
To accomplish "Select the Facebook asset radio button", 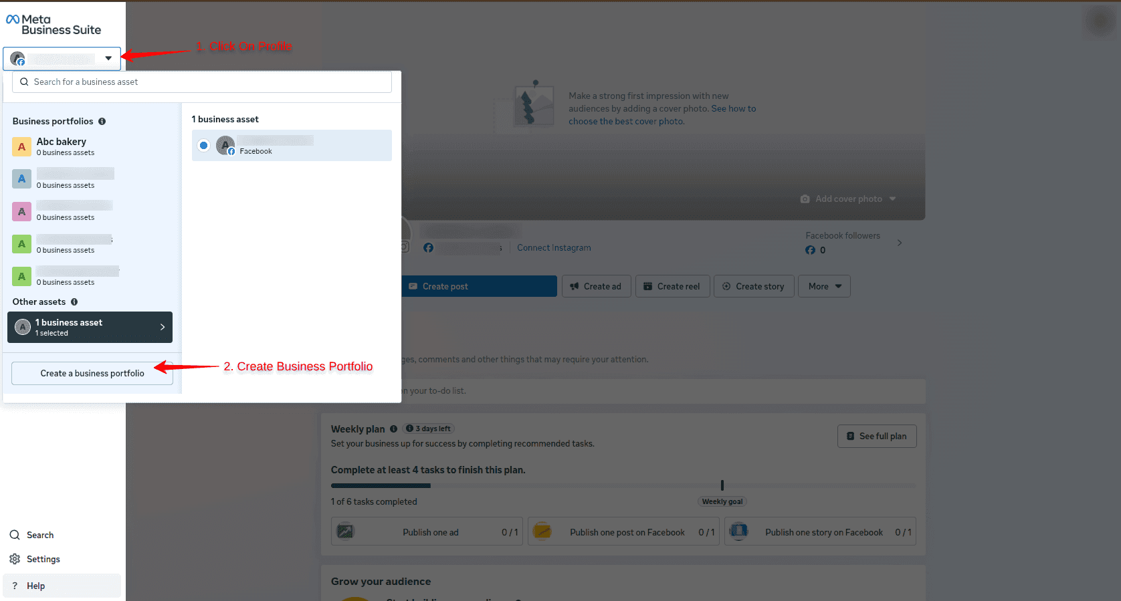I will 204,145.
